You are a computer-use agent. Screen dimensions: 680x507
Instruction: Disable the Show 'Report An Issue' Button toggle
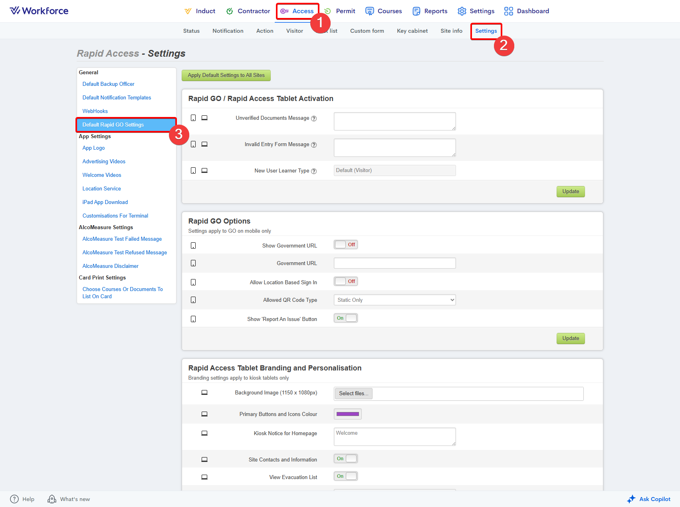345,318
